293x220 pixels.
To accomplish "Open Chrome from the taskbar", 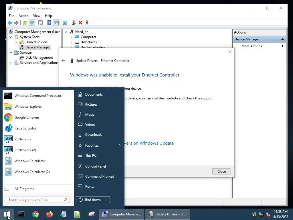I will tap(35, 214).
